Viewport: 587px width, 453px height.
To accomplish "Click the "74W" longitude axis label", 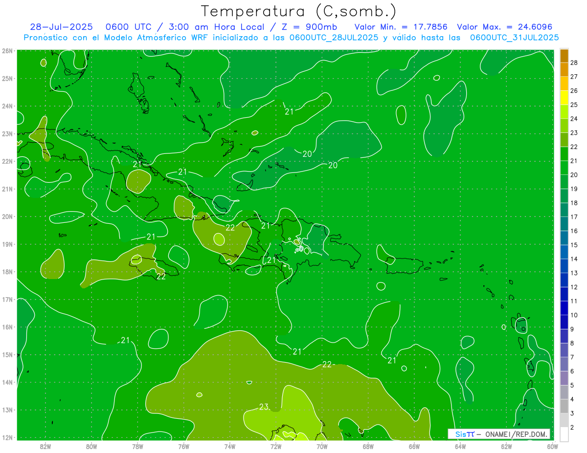I will [230, 446].
